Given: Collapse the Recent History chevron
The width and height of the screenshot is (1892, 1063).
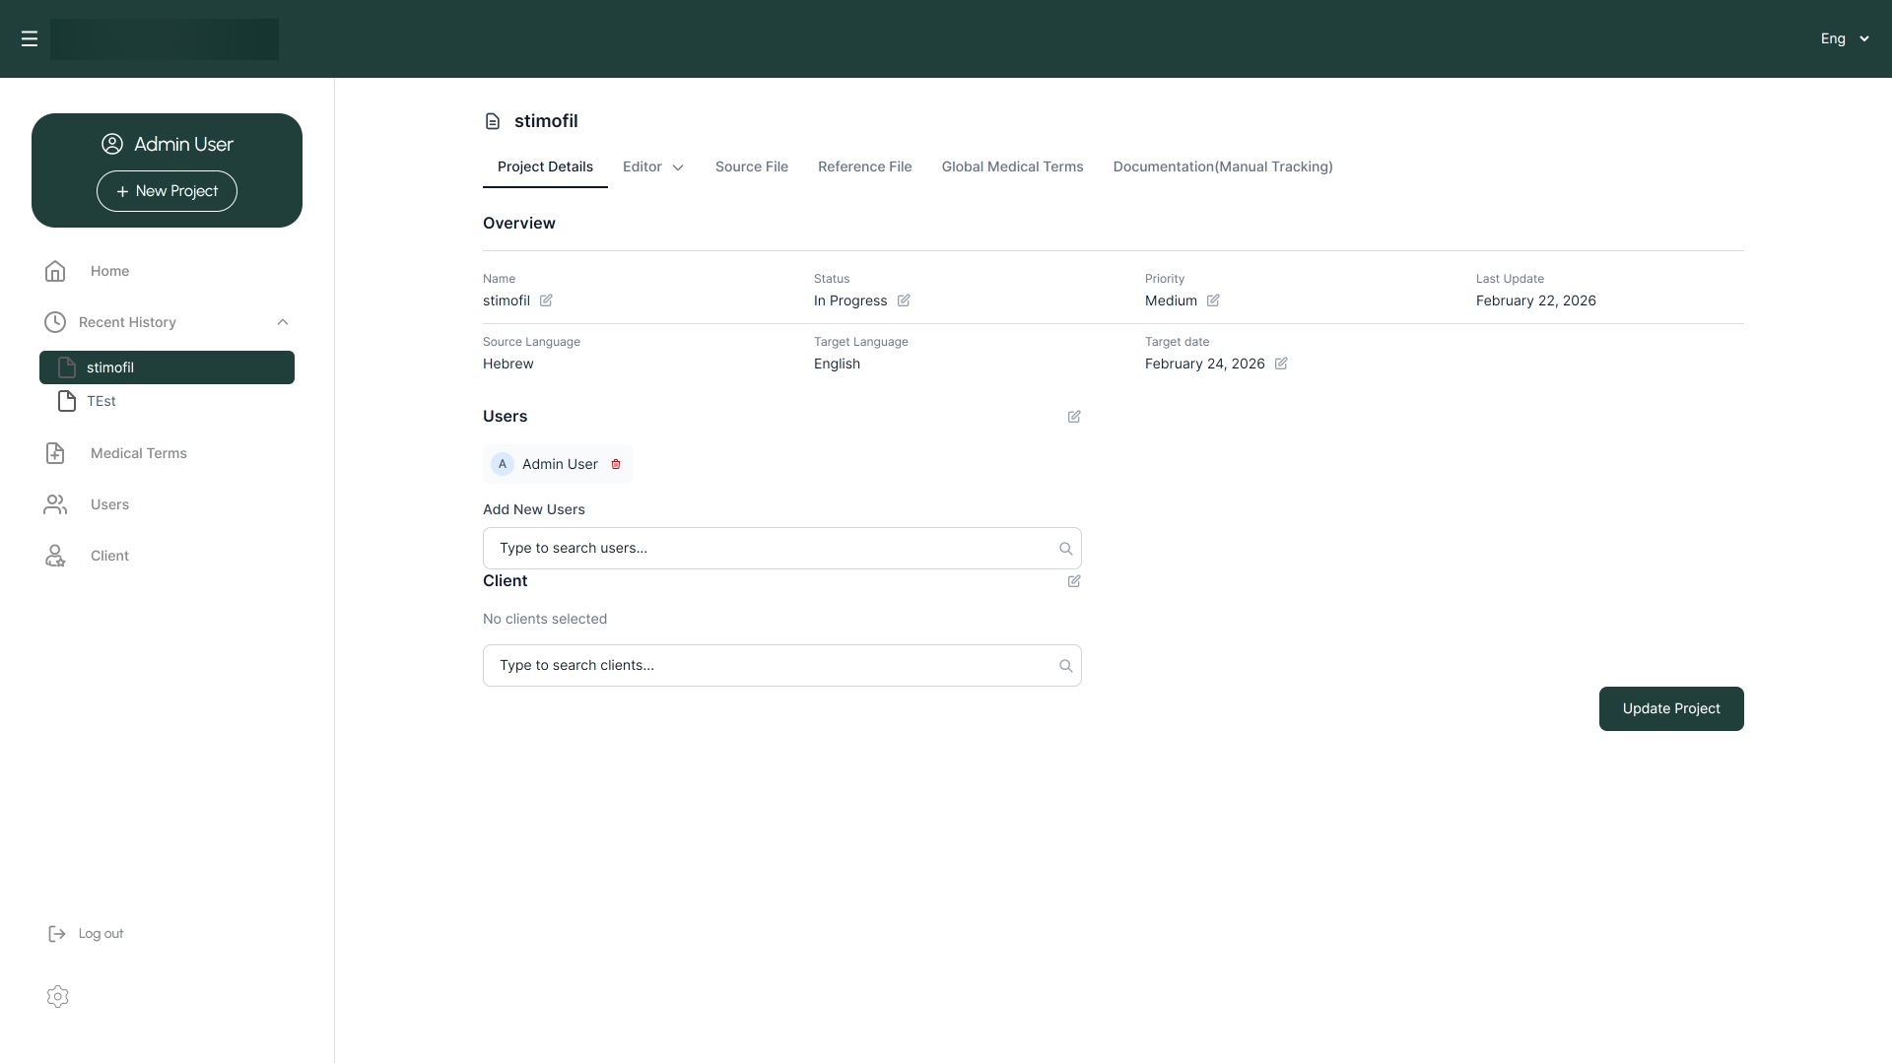Looking at the screenshot, I should point(283,322).
